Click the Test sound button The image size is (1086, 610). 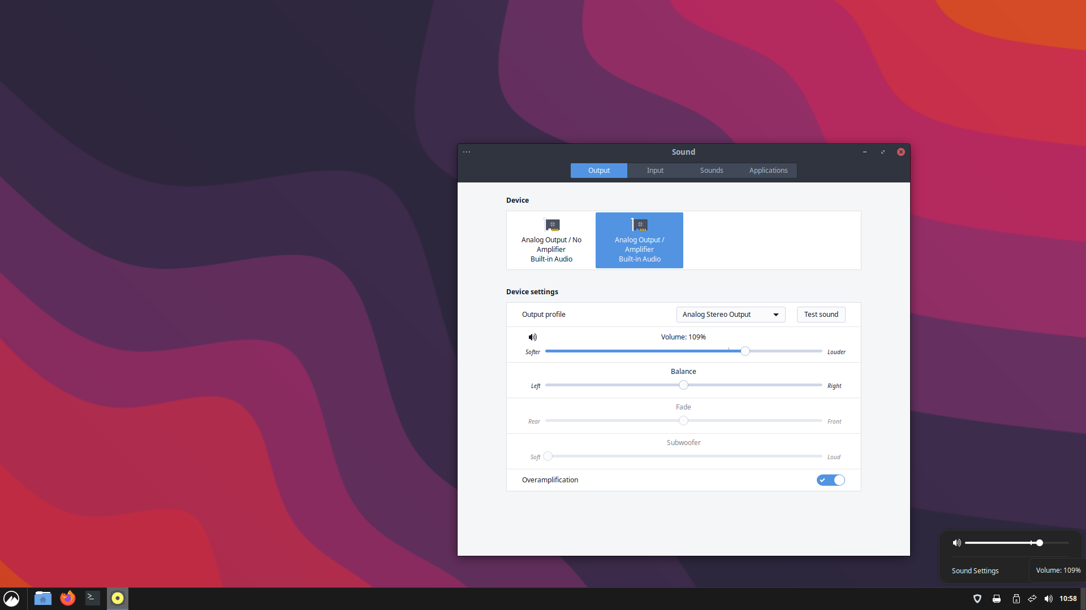pyautogui.click(x=821, y=313)
